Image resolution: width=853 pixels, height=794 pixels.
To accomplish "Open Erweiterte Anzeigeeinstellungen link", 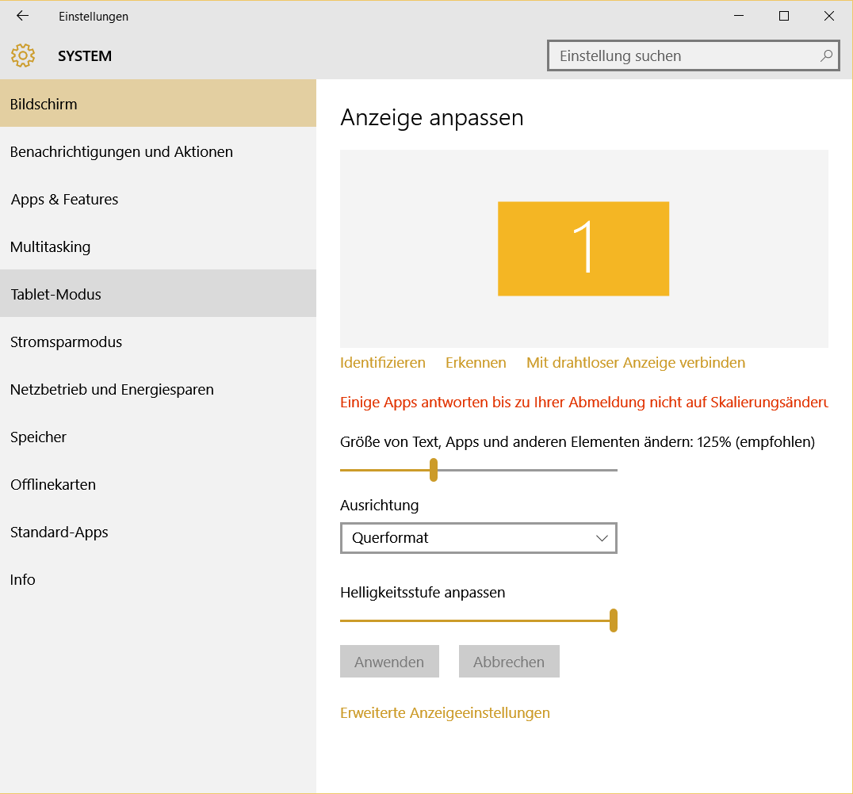I will pos(445,713).
